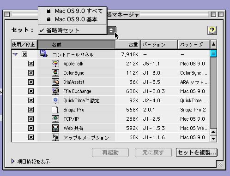Click the sort order icon above the scrollbar
This screenshot has width=230, height=176.
(x=213, y=44)
